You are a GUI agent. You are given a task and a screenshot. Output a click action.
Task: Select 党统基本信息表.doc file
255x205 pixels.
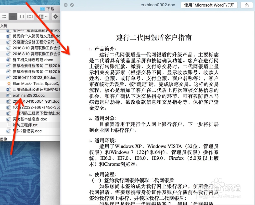tap(30, 119)
